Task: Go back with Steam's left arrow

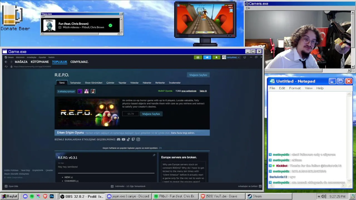Action: (x=6, y=62)
